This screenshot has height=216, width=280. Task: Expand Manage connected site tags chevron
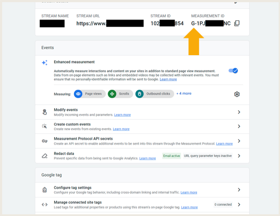tap(239, 204)
